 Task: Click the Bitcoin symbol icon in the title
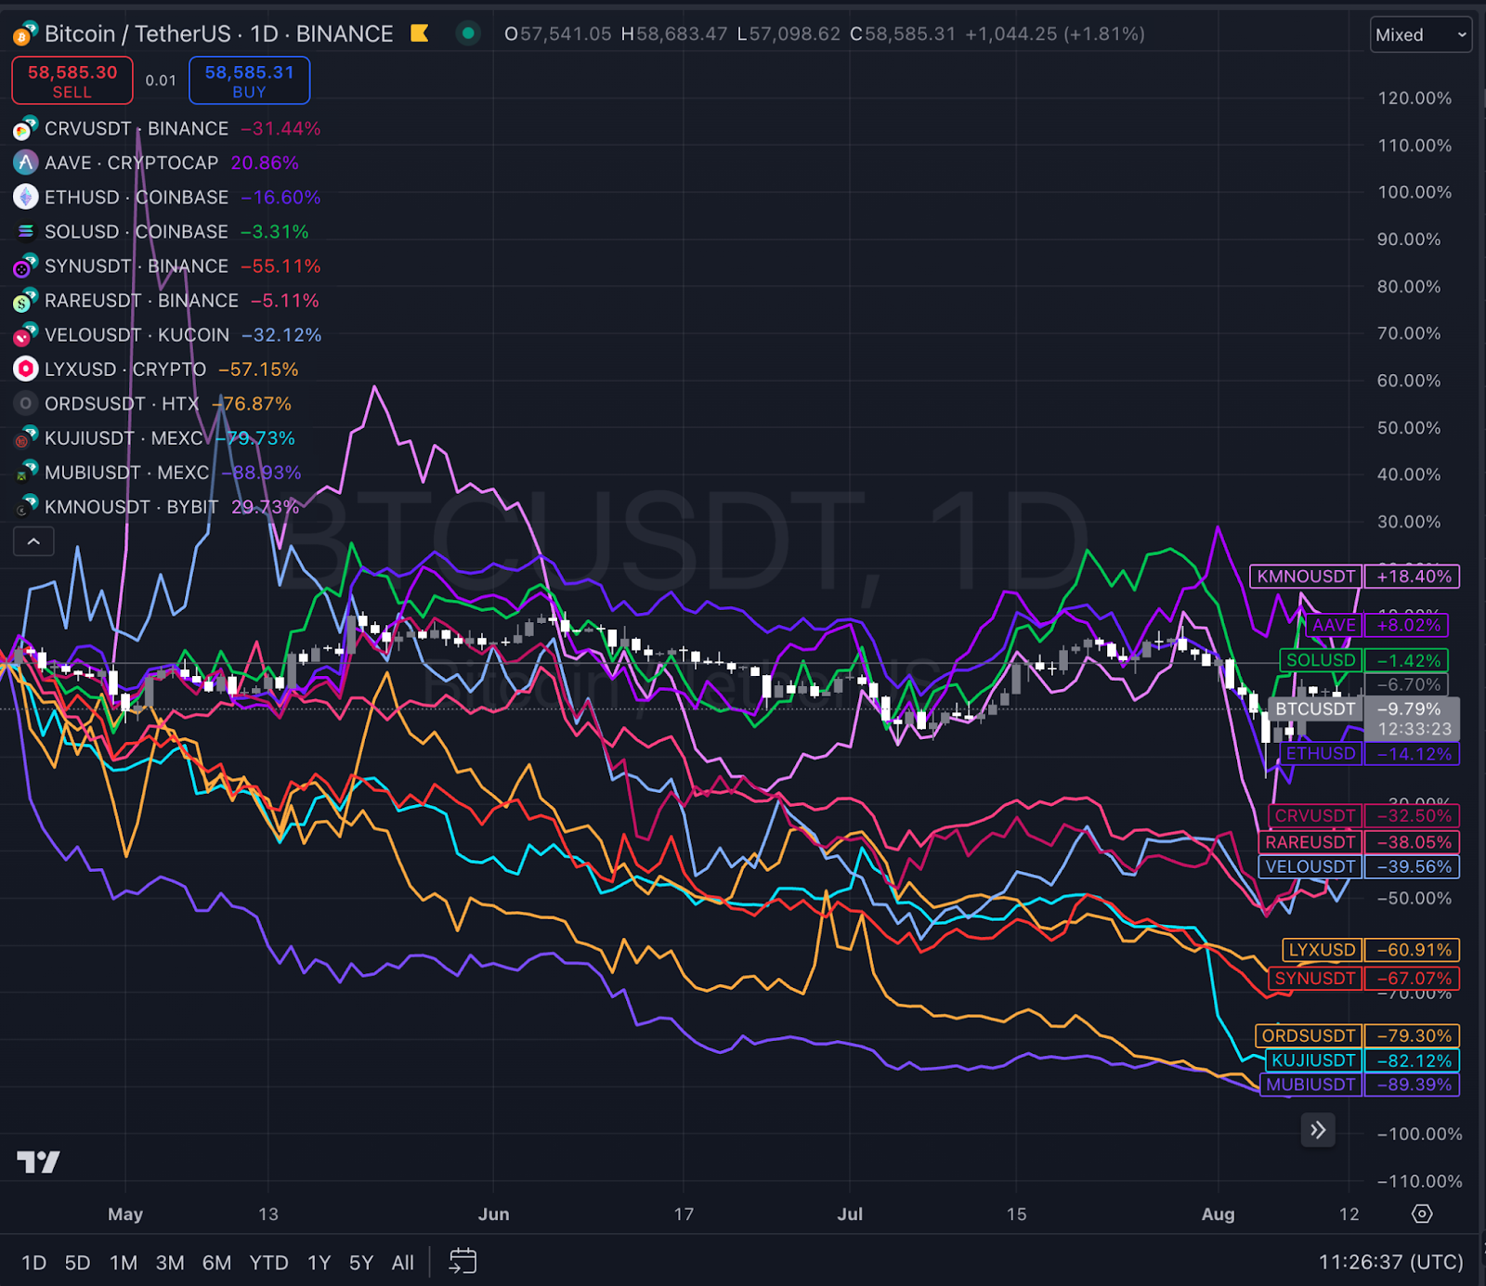(25, 34)
